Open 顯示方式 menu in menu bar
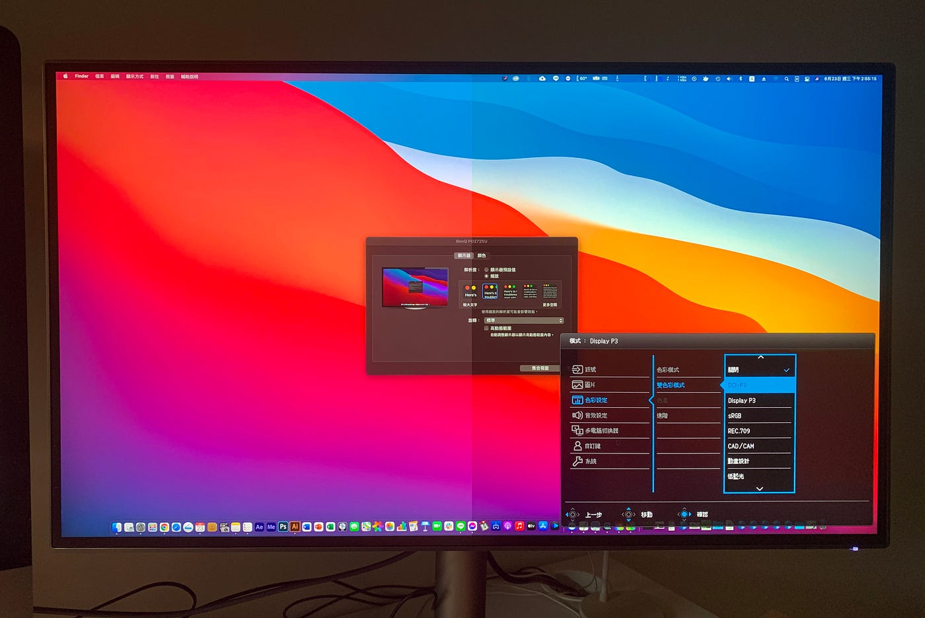Viewport: 925px width, 618px height. point(135,76)
